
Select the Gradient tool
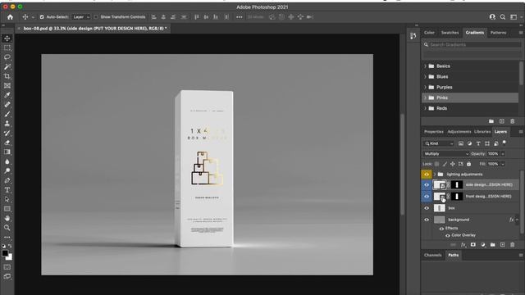click(7, 152)
